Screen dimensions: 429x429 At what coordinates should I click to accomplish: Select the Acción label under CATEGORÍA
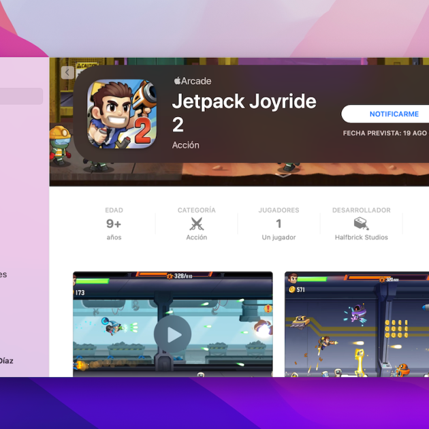[197, 238]
